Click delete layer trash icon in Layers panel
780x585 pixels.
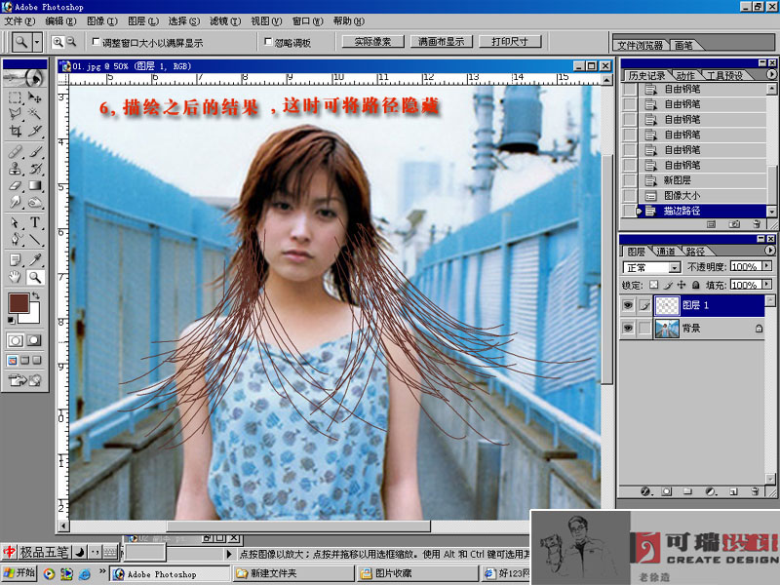[x=754, y=491]
